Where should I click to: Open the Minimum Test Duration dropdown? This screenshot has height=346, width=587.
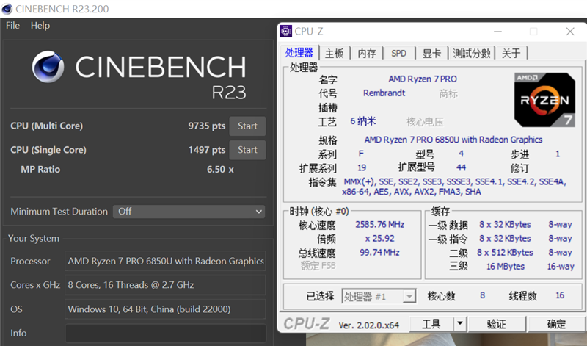click(x=189, y=212)
